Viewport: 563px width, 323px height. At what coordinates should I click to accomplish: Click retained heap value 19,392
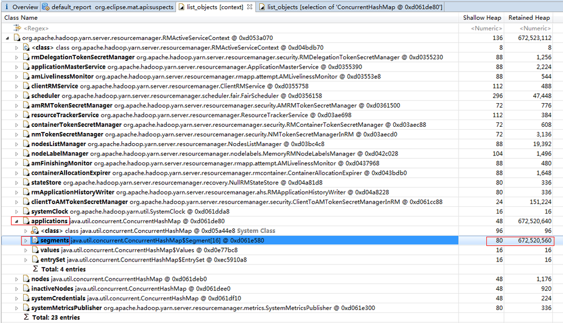pos(542,144)
